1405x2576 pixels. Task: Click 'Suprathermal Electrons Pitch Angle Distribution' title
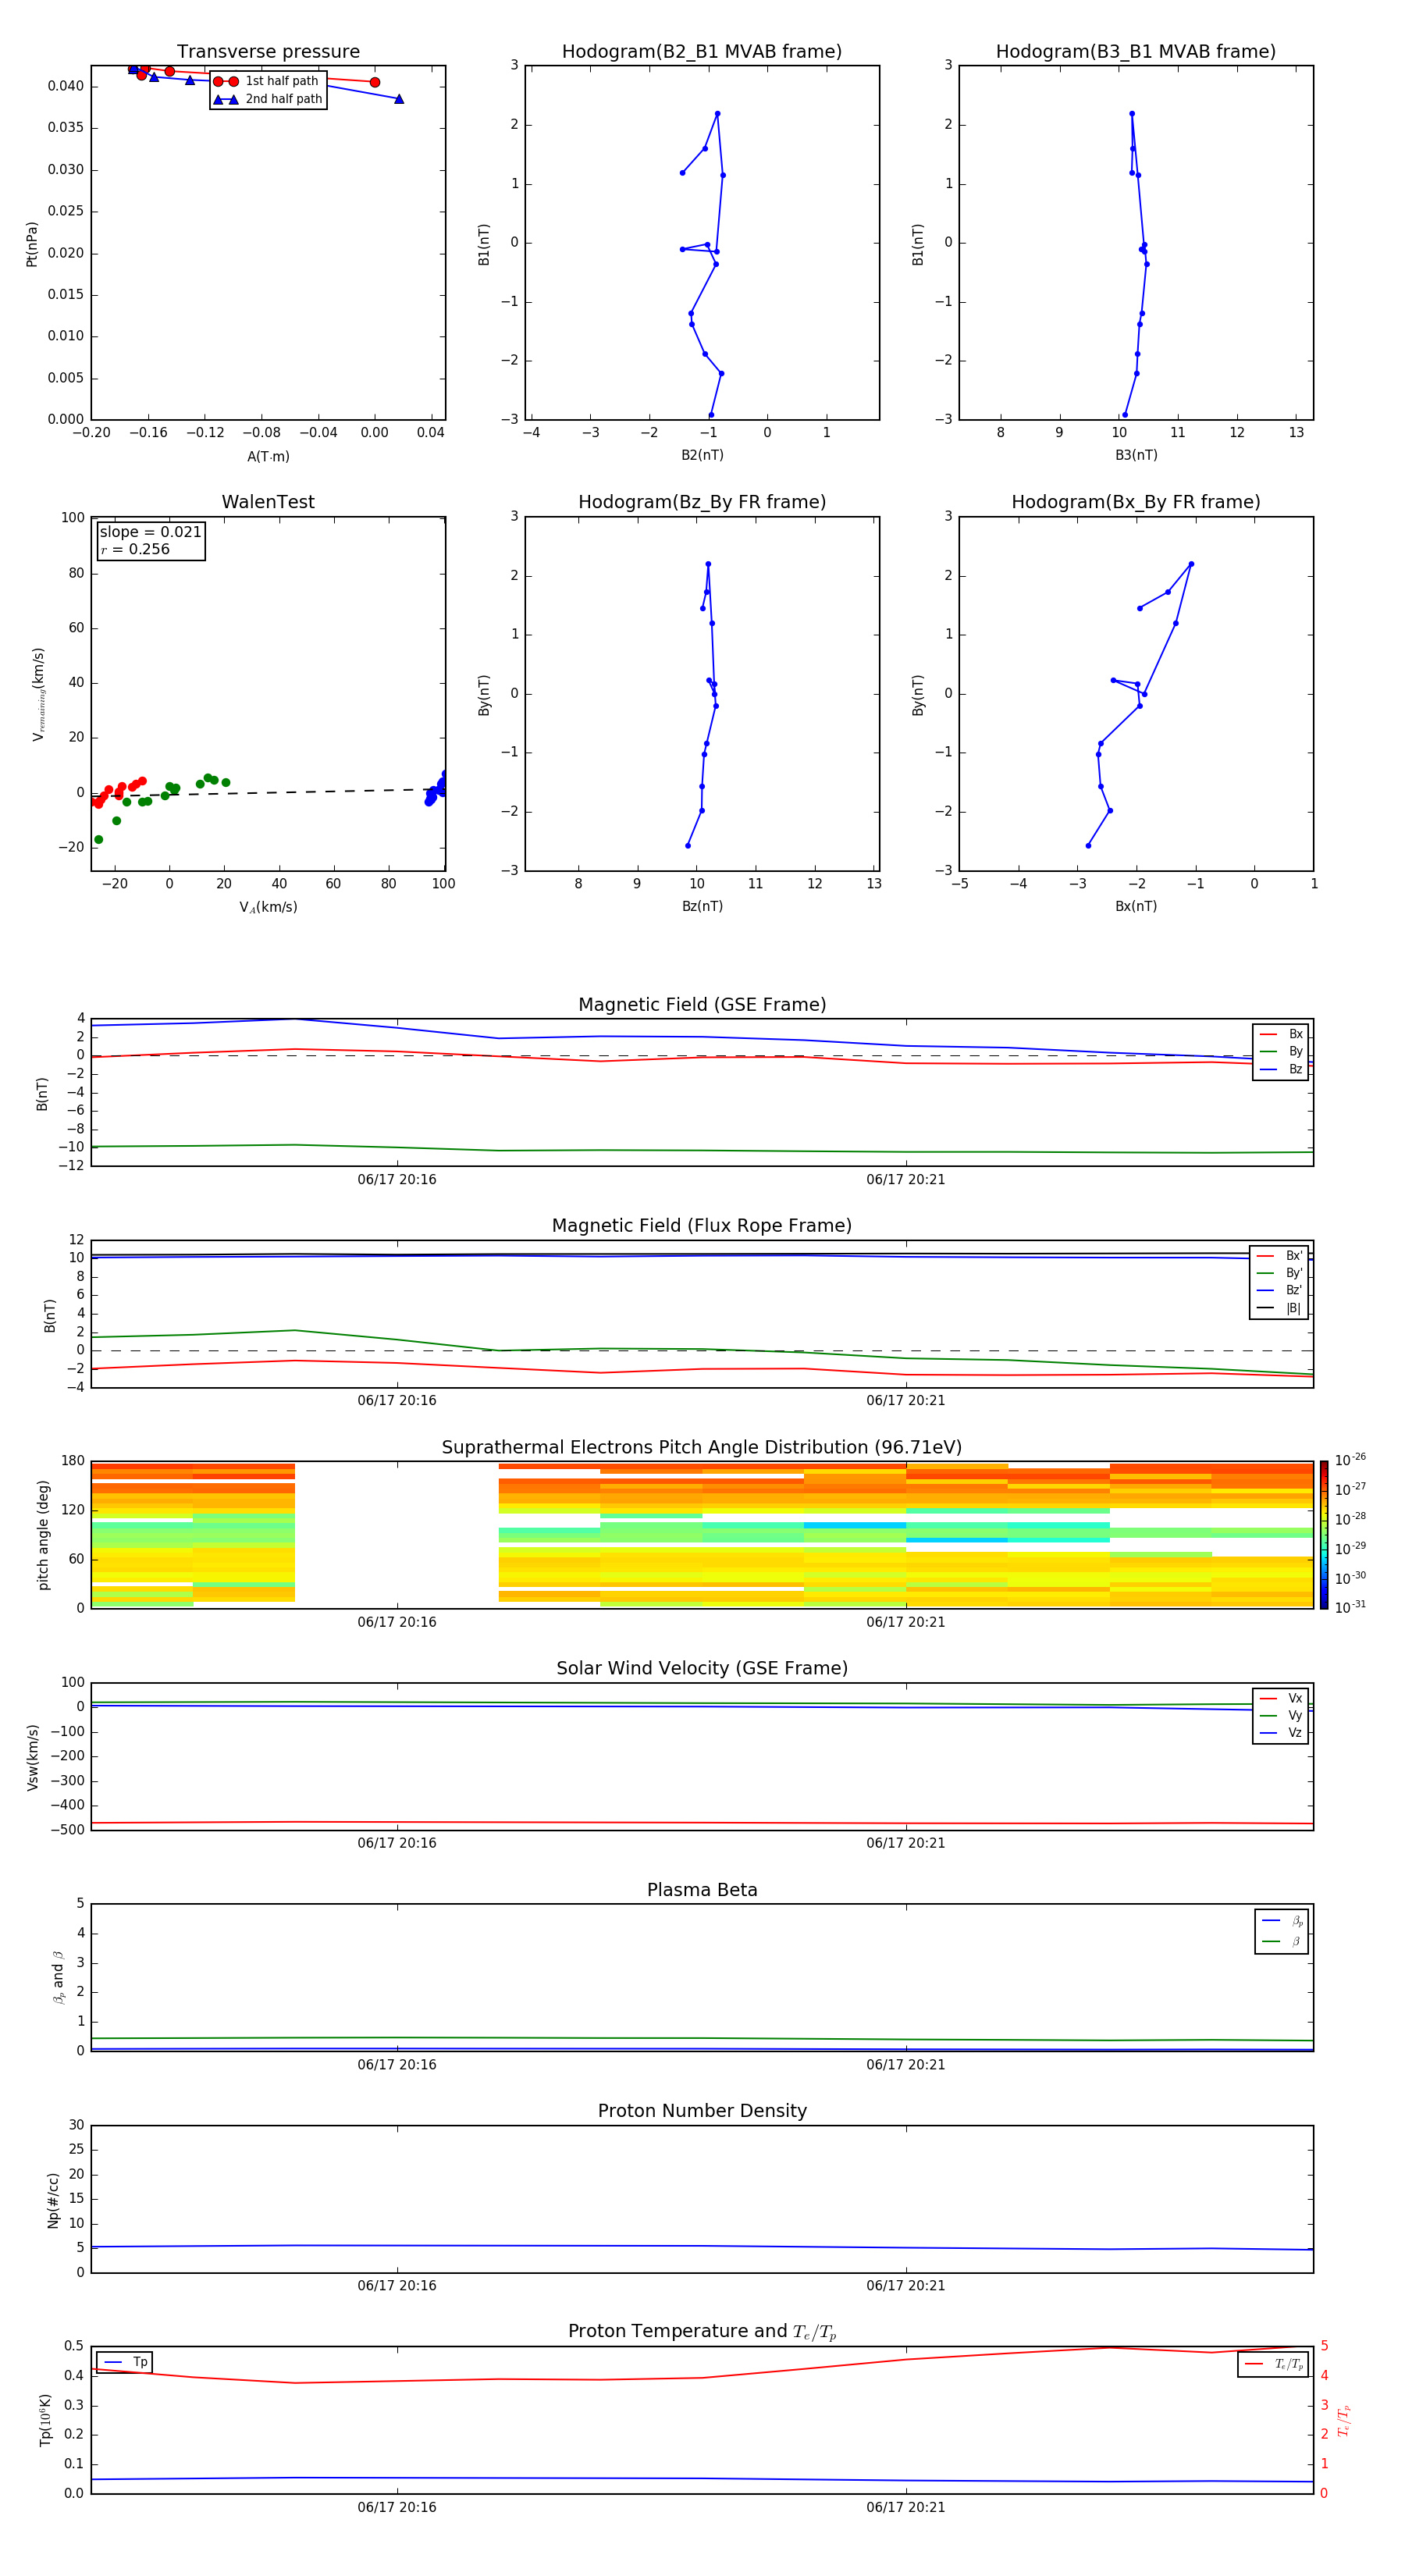point(702,1448)
